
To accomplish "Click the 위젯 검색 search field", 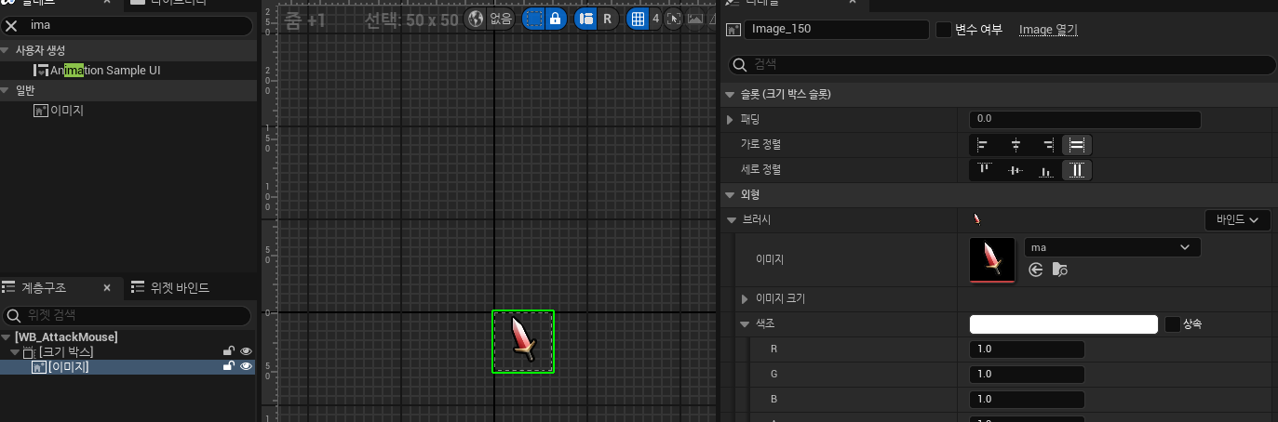I will [x=128, y=315].
